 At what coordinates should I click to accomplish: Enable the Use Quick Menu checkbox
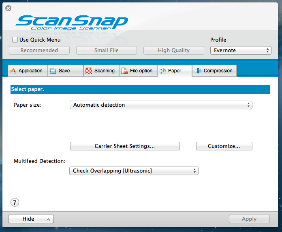coord(15,40)
